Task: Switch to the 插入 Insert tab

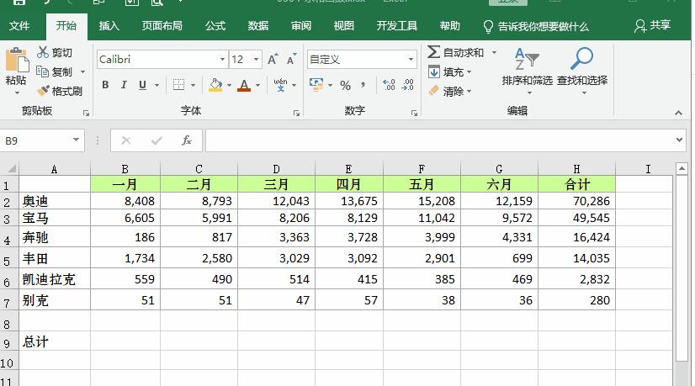Action: click(109, 26)
